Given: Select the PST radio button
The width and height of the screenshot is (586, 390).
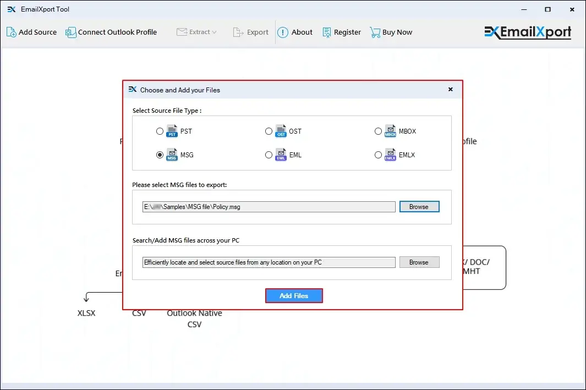Looking at the screenshot, I should click(160, 131).
